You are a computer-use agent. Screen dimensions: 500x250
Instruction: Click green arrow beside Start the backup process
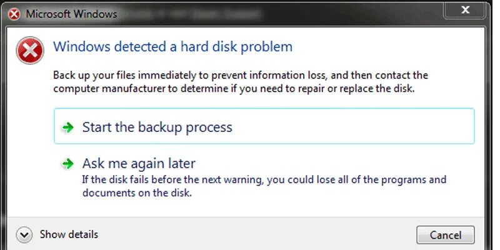(67, 127)
